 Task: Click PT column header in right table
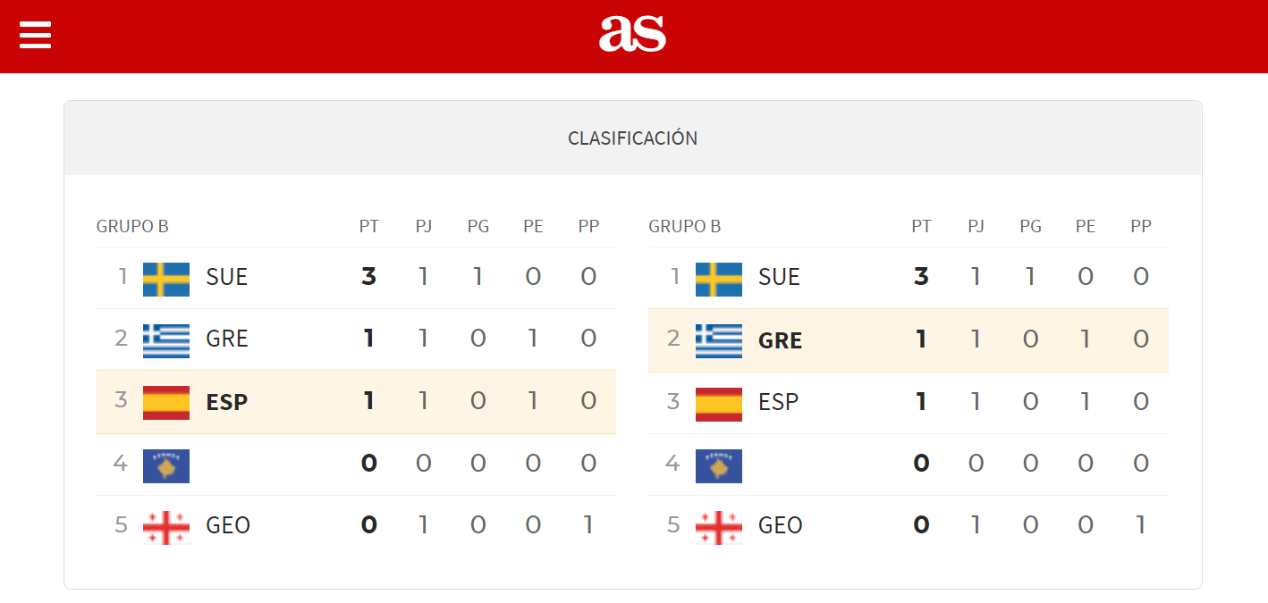(x=921, y=227)
